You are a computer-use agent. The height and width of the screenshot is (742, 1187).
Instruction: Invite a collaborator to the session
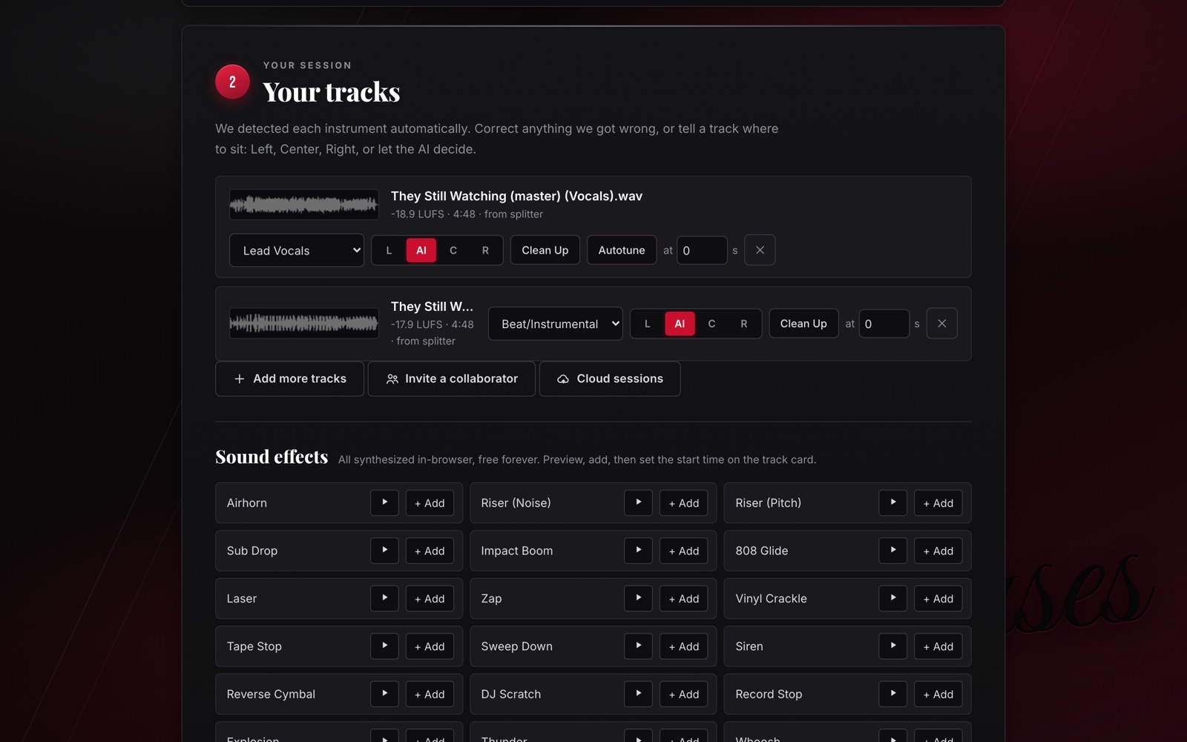[x=452, y=378]
